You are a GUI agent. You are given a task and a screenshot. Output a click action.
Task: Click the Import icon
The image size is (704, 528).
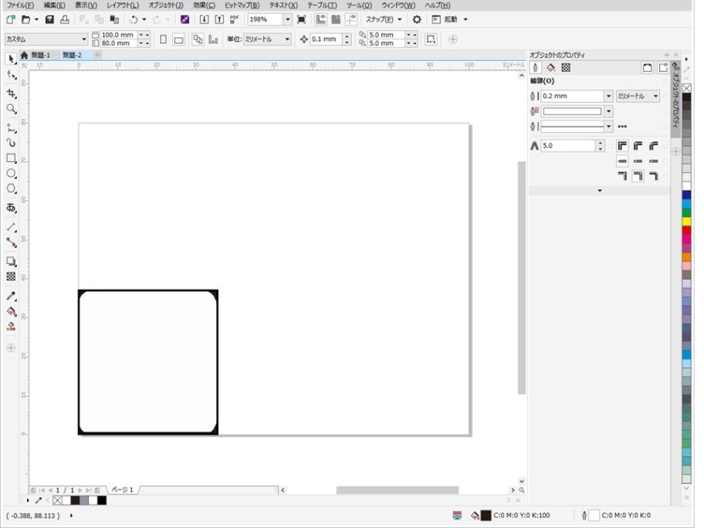pos(204,19)
